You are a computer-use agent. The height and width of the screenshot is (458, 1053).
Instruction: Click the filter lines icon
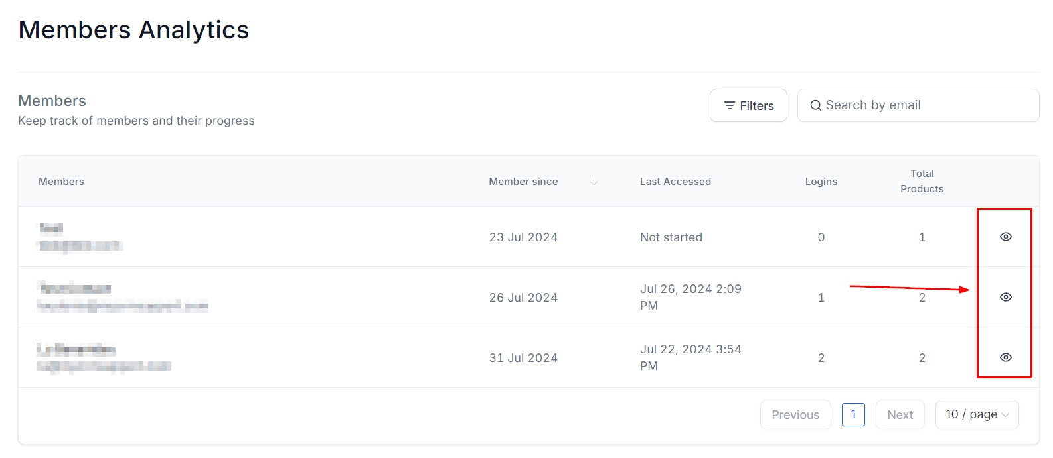click(730, 106)
